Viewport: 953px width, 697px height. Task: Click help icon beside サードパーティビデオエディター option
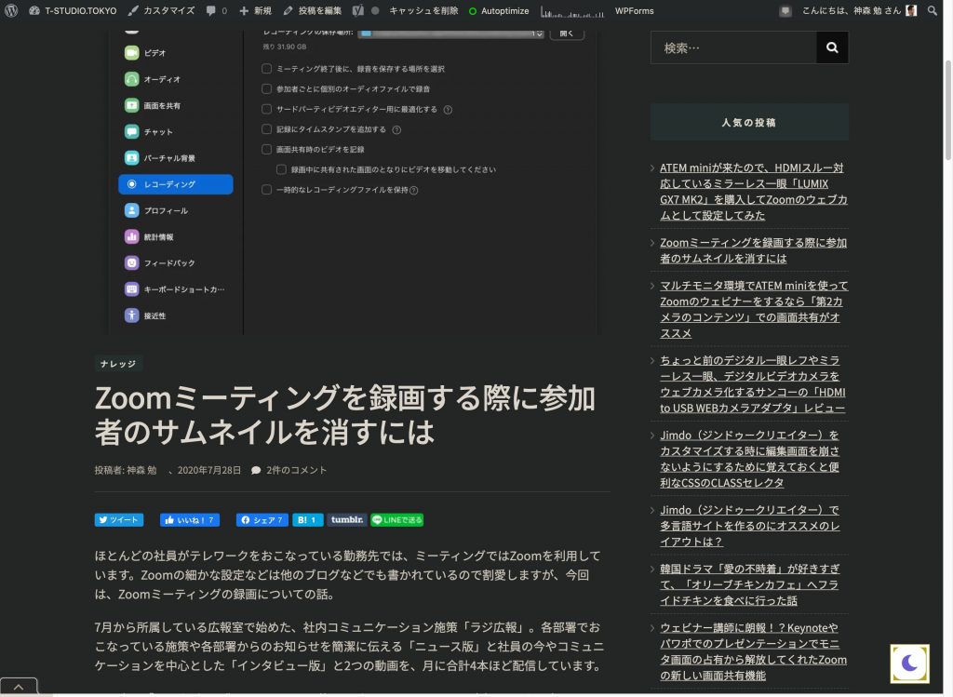tap(448, 110)
